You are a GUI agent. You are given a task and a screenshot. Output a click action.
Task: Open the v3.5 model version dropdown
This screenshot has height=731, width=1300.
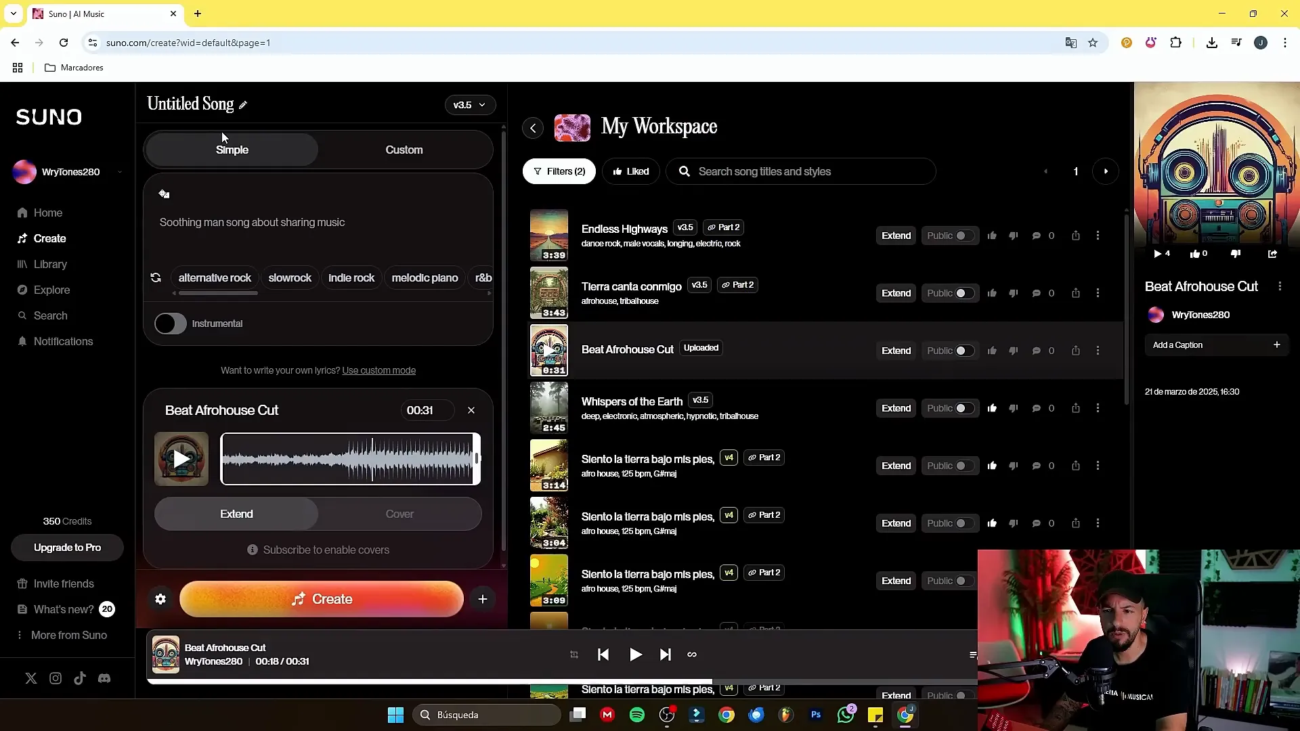[x=470, y=105]
